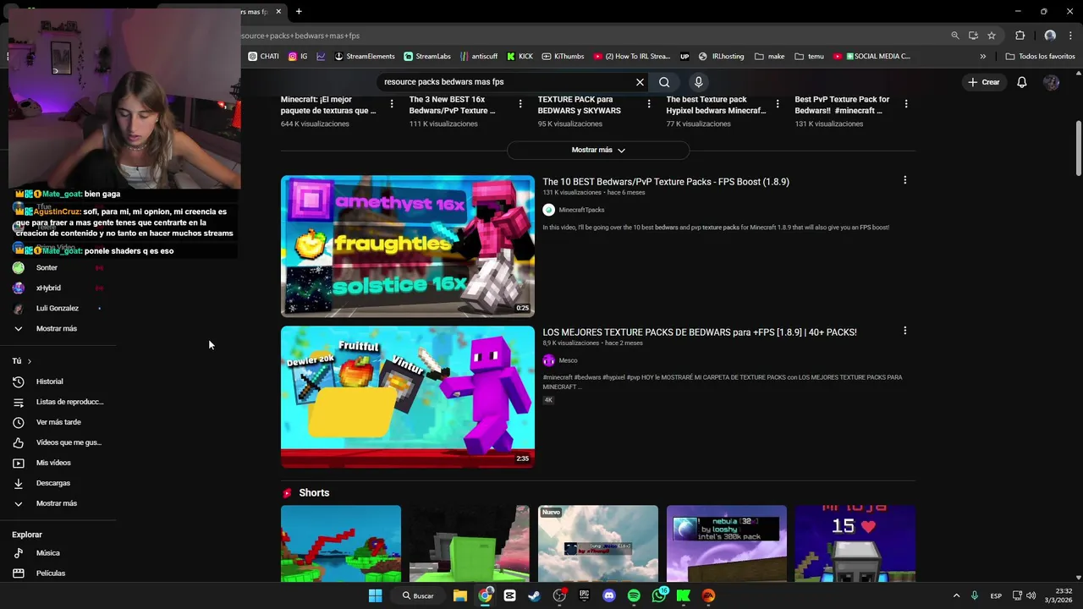Open options for 'Best PvP Texture Pack for Bedwars!!'
The height and width of the screenshot is (609, 1083).
906,104
